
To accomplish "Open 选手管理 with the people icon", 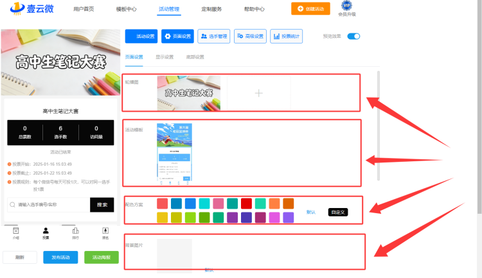I will (x=214, y=36).
